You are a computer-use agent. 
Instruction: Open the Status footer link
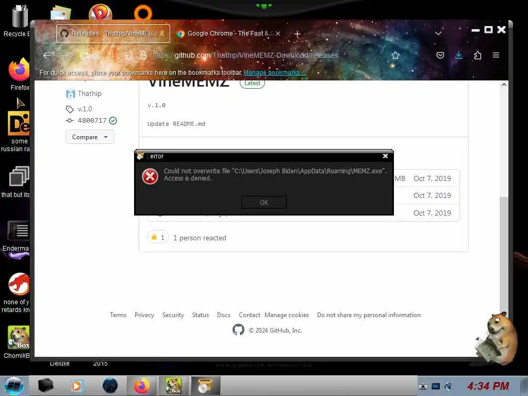tap(201, 315)
